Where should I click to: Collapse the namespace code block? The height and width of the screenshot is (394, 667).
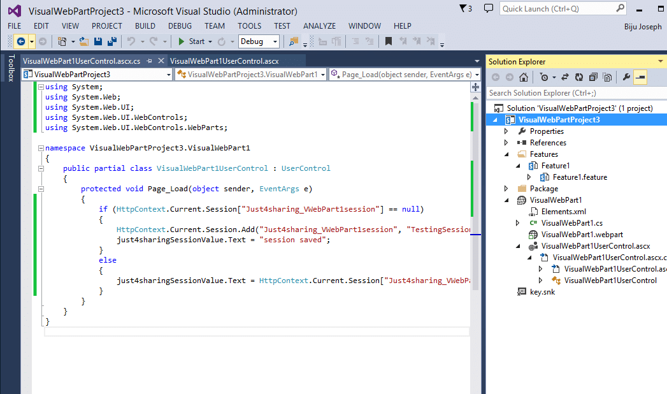click(41, 147)
